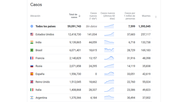Click the Rusia flag icon
Viewport: 187px width, 102px height.
[x=32, y=66]
